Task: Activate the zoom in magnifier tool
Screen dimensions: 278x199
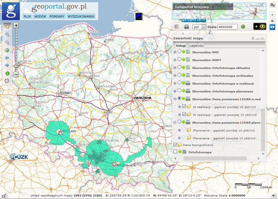Action: click(7, 34)
